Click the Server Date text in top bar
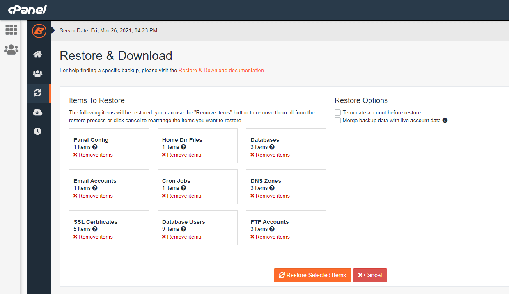The image size is (509, 294). click(x=108, y=31)
